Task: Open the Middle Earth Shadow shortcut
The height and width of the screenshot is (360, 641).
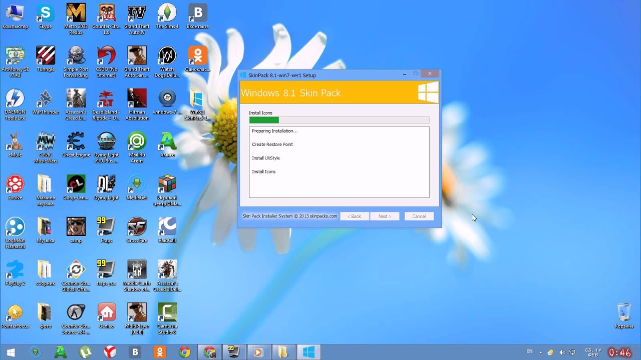Action: (137, 276)
